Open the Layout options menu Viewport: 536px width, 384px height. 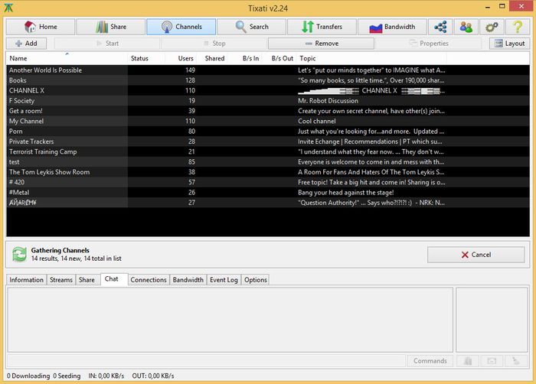508,44
